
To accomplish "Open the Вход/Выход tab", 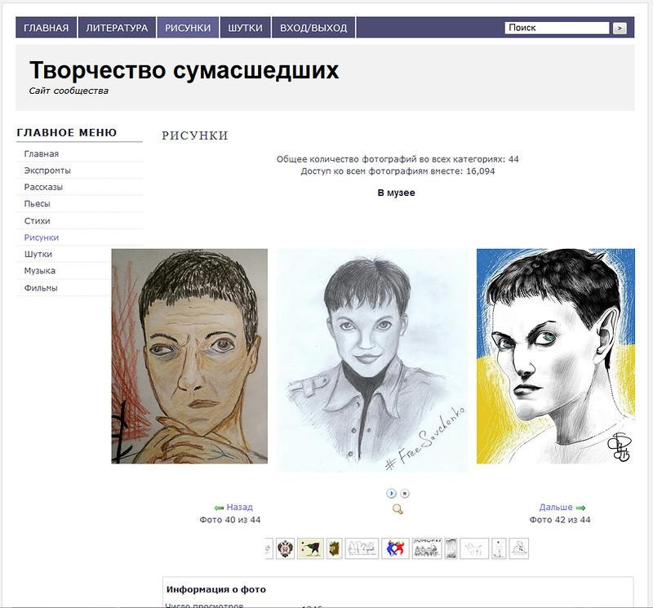I will pos(313,28).
